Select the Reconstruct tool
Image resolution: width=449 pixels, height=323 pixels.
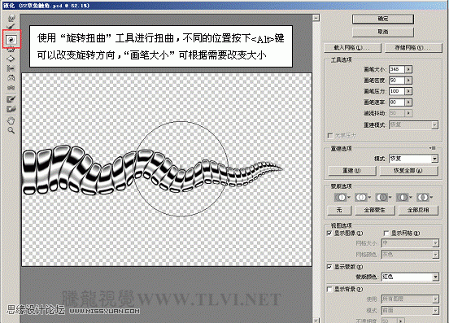11,27
